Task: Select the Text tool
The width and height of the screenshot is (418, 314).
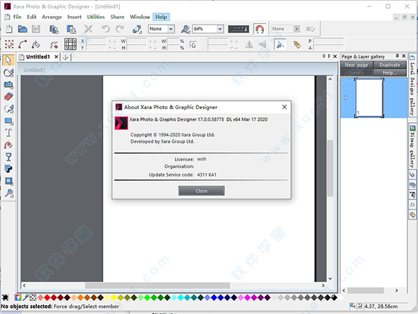Action: (x=8, y=133)
